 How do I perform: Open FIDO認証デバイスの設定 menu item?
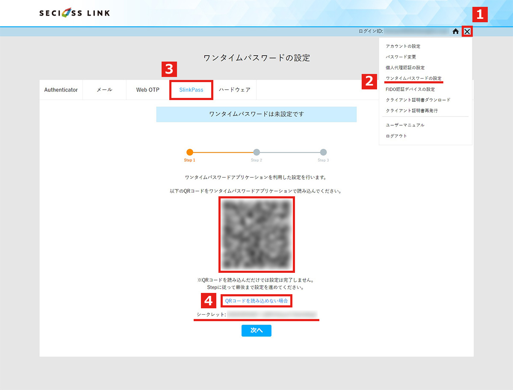[x=410, y=89]
